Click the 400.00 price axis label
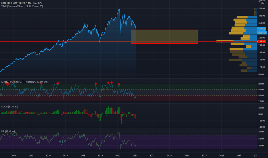Screen dimensions: 268x158 (261, 16)
